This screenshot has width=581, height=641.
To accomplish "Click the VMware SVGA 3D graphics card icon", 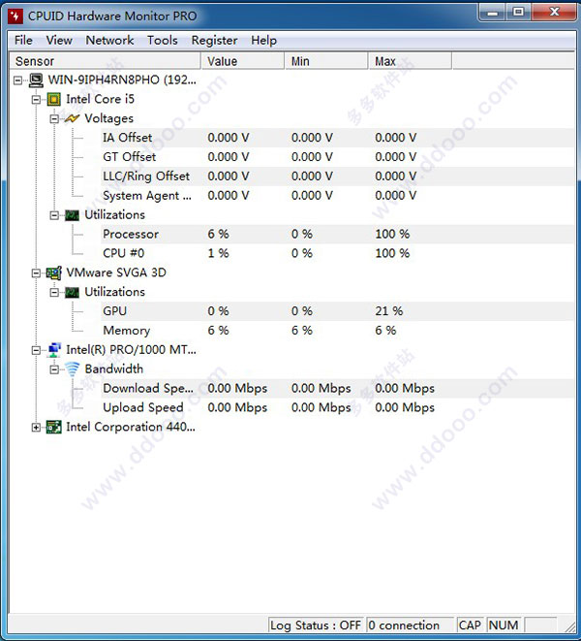I will click(x=54, y=272).
